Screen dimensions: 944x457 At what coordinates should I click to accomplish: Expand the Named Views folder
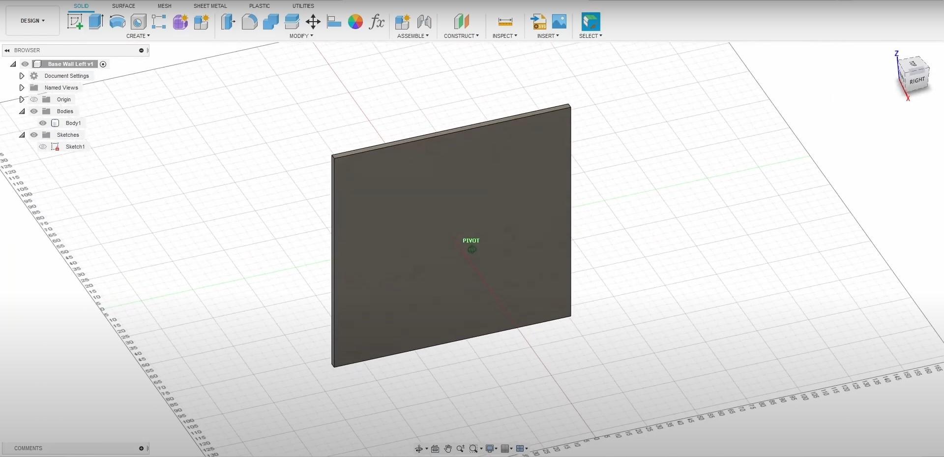[x=22, y=88]
